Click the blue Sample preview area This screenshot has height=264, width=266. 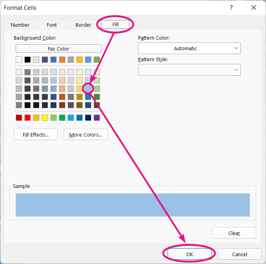pyautogui.click(x=133, y=205)
